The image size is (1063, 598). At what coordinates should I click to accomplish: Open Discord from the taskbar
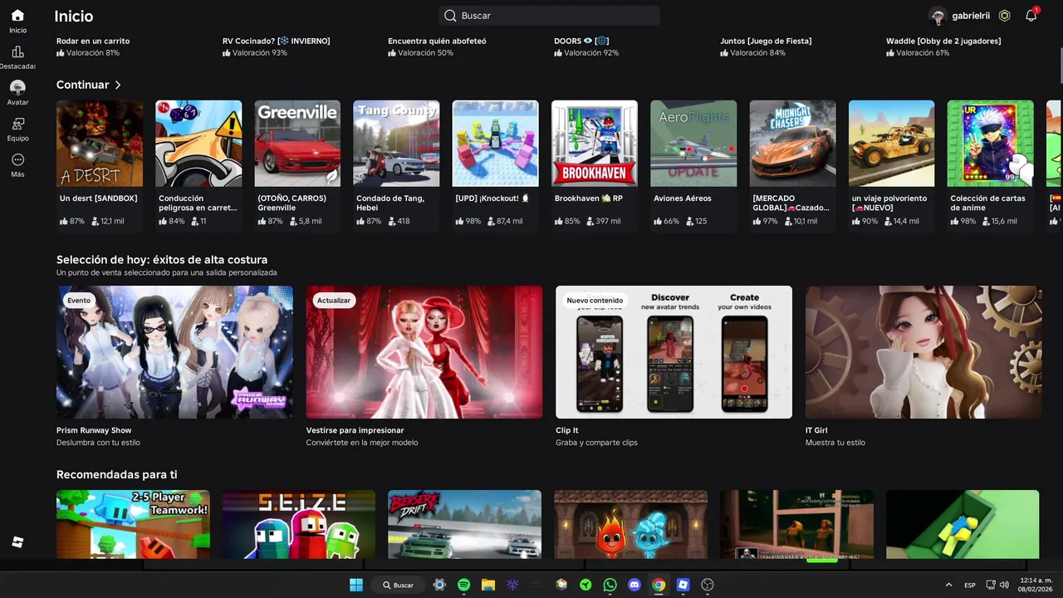[634, 585]
